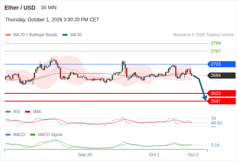Click the blue 2723 pivot price tag
This screenshot has height=161, width=237.
[x=221, y=64]
